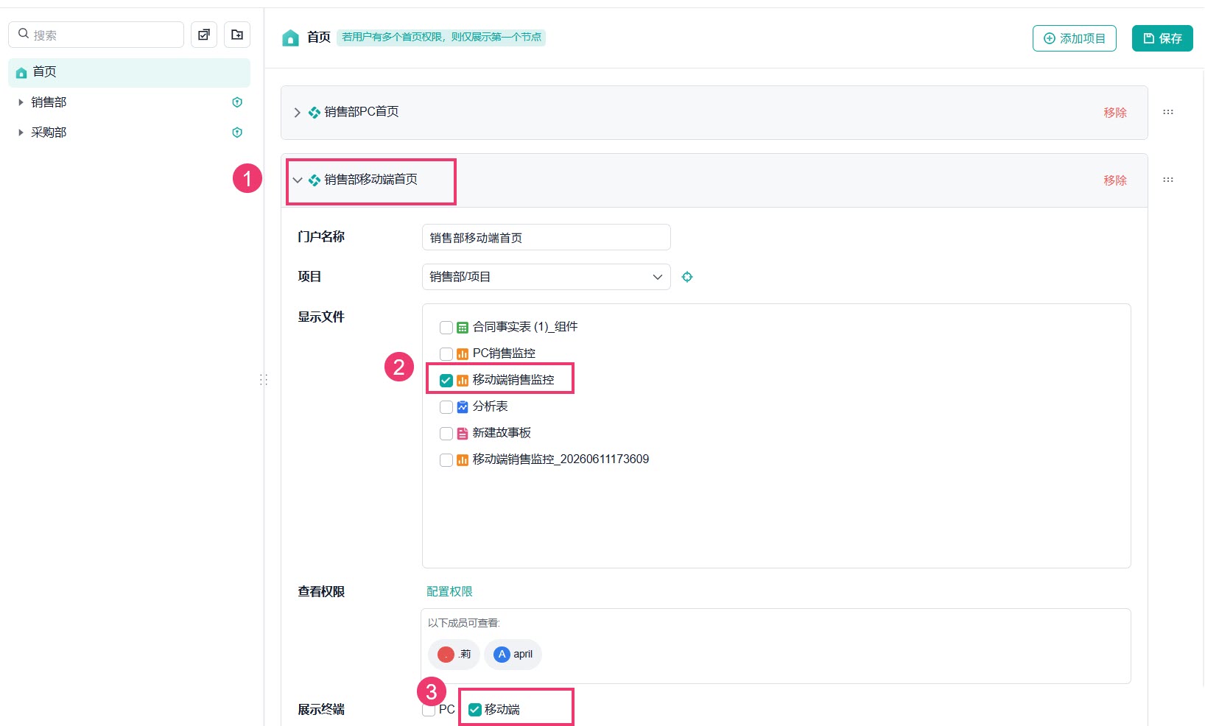This screenshot has height=726, width=1205.
Task: Click the panel splitter handle dots
Action: (264, 380)
